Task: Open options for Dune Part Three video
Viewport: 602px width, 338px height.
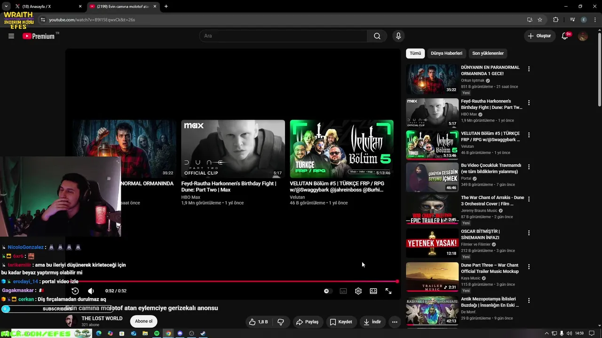Action: (x=529, y=267)
